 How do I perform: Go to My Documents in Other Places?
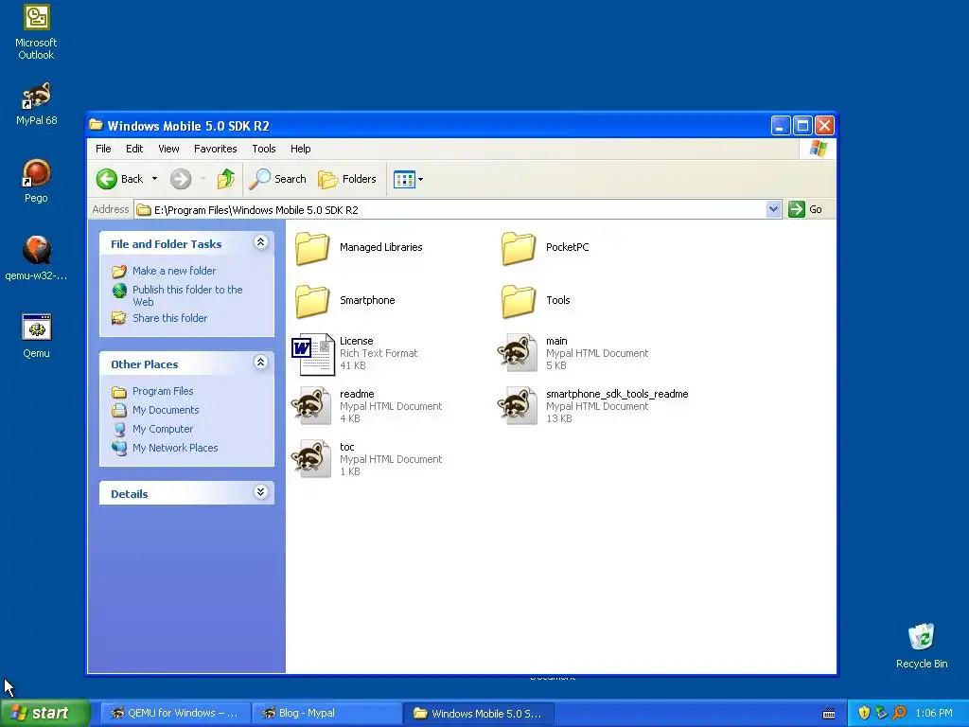coord(166,411)
